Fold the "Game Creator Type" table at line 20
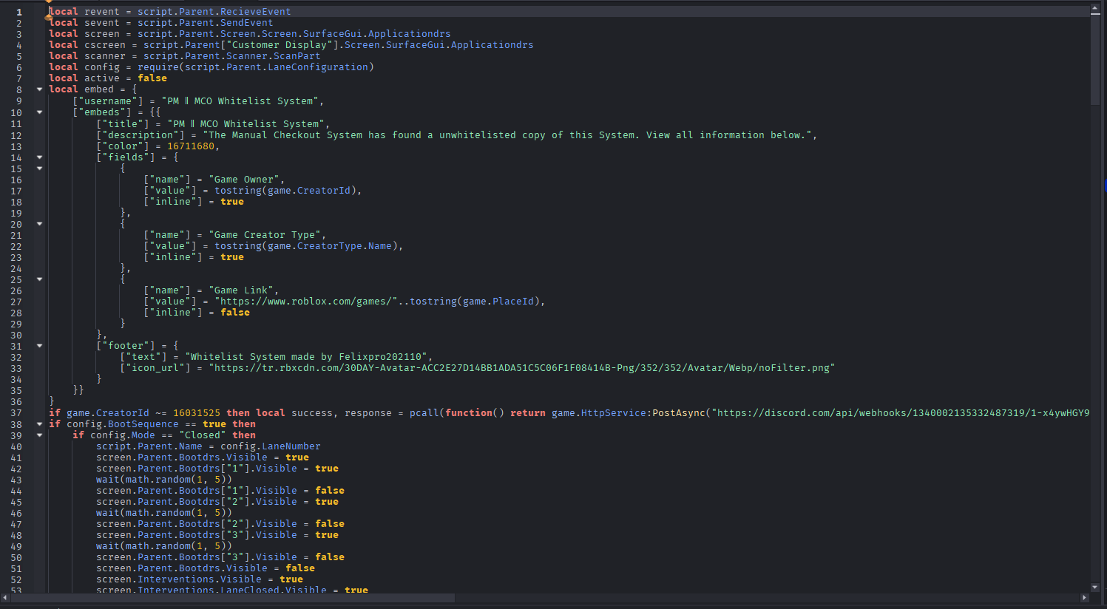This screenshot has width=1107, height=609. 39,224
